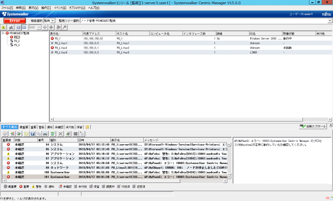Select the PQ_Linux2 row in node list

click(x=191, y=48)
